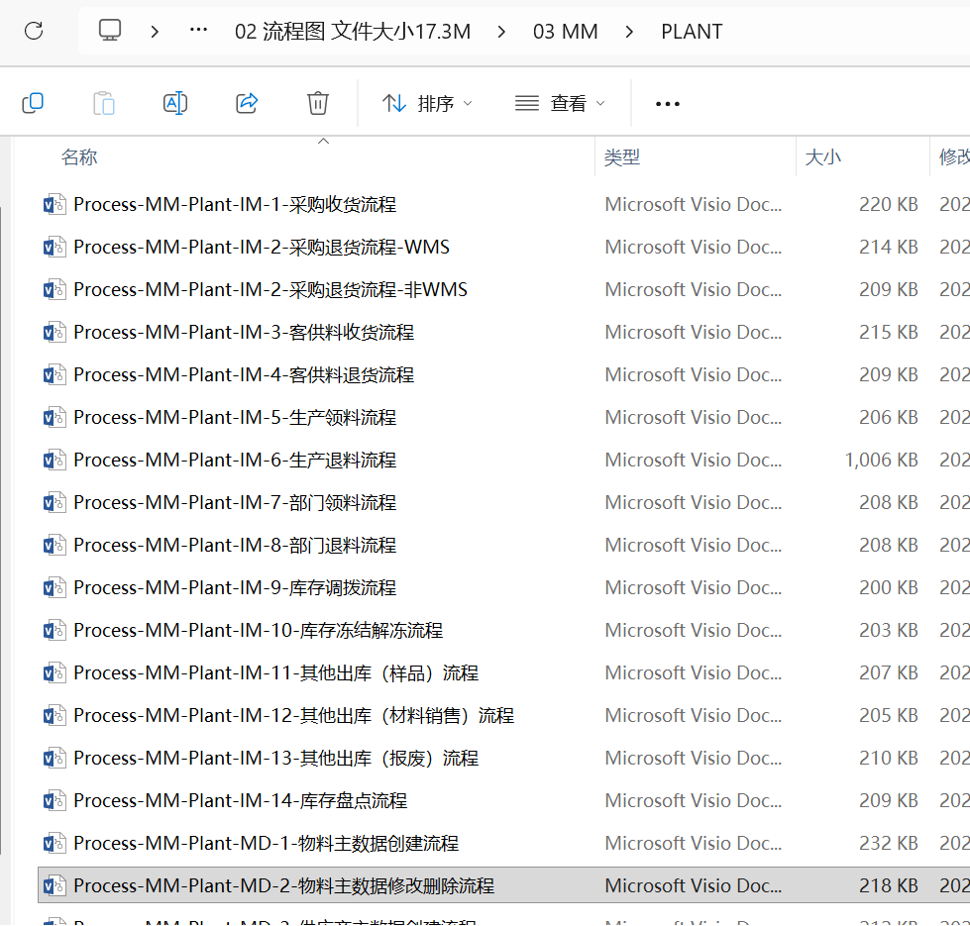The width and height of the screenshot is (970, 926).
Task: Open the three-dot See more menu
Action: [668, 103]
